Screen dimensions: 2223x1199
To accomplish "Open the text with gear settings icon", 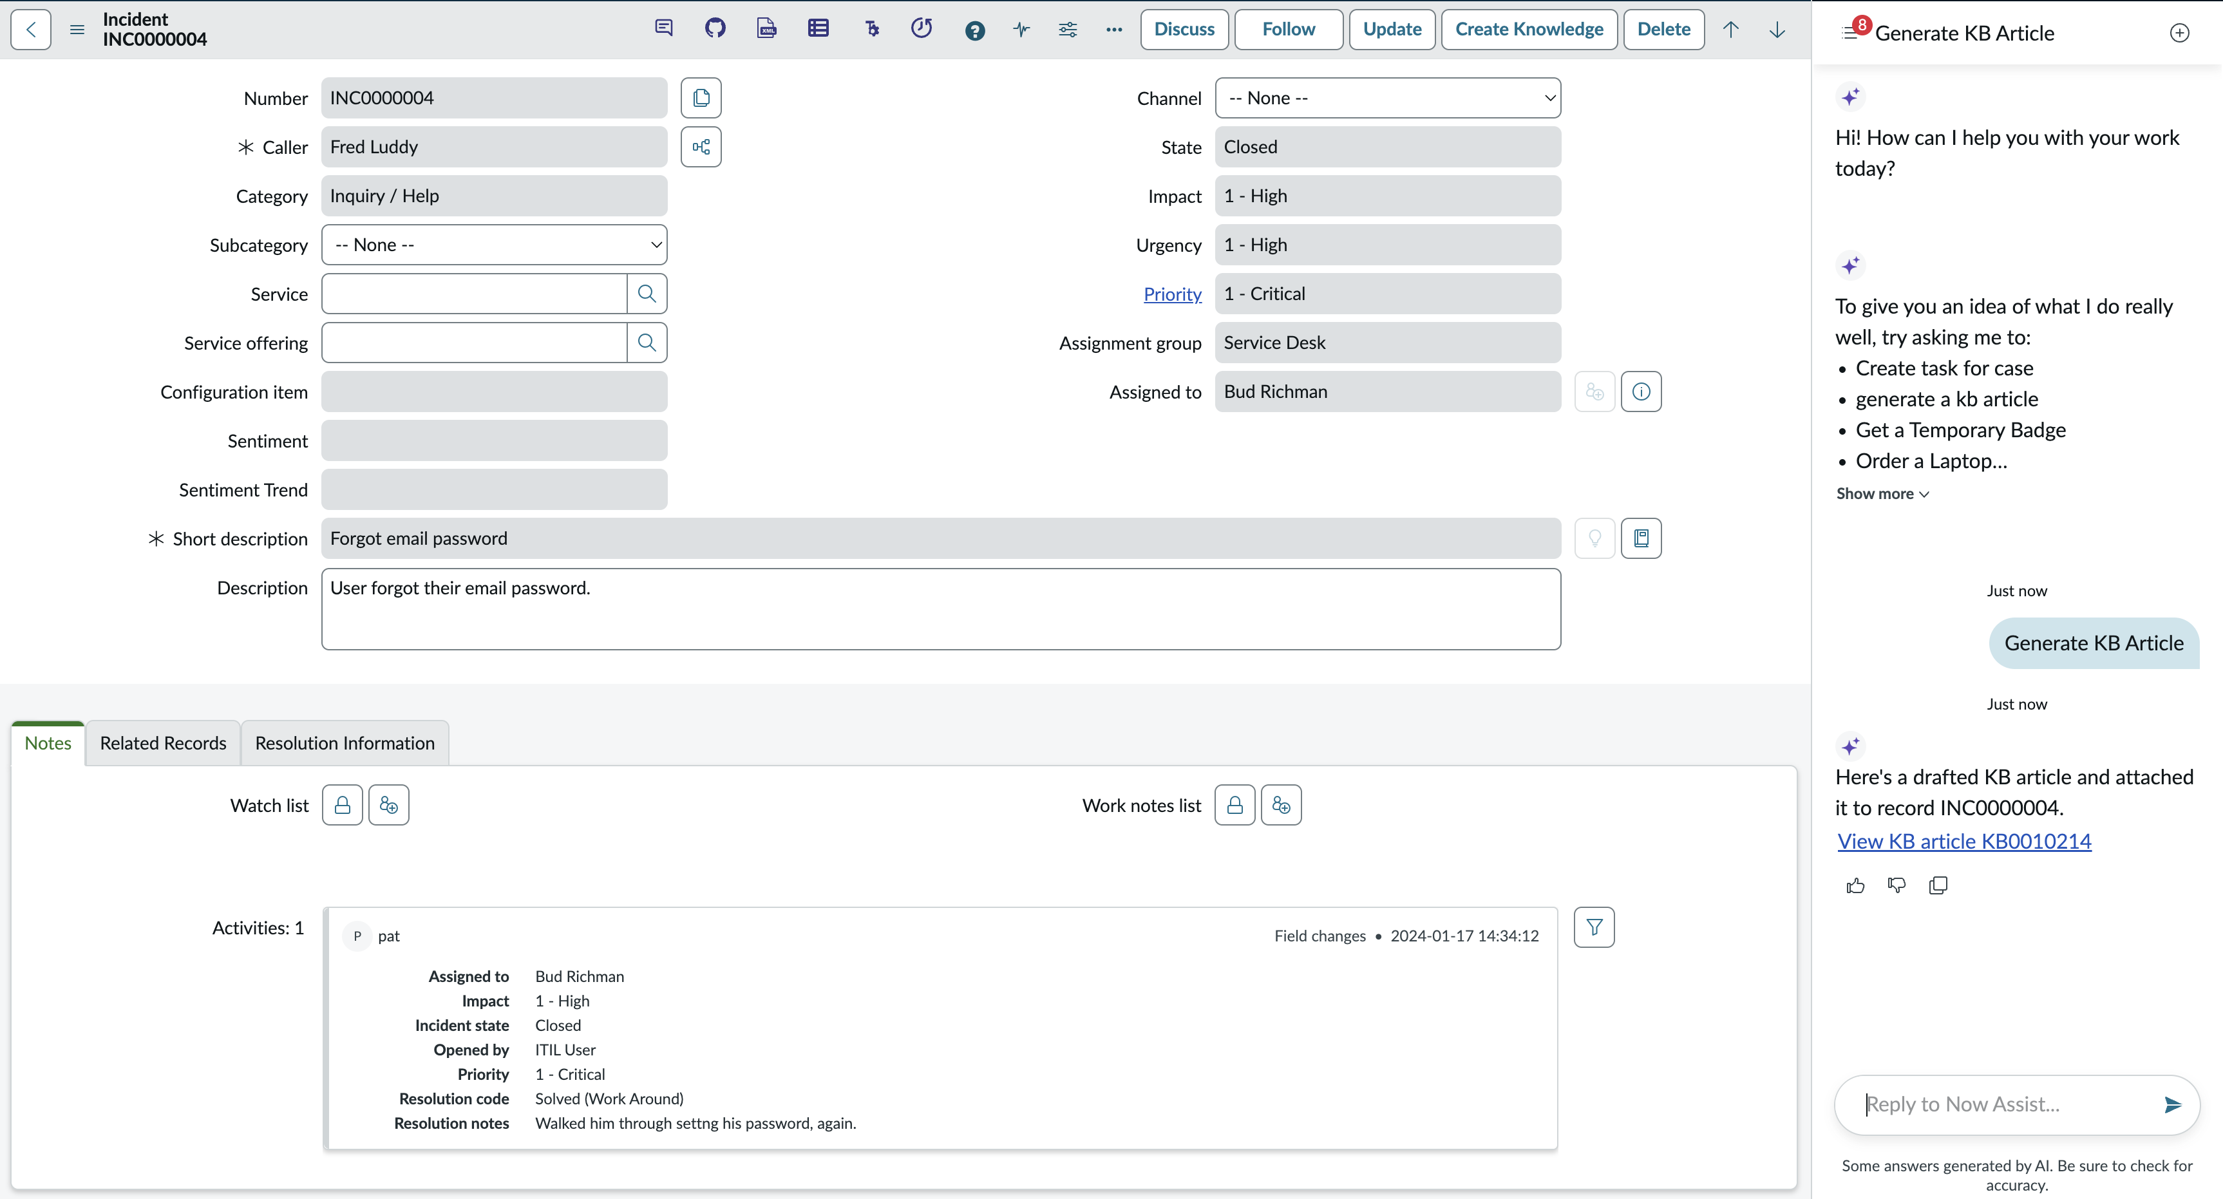I will click(871, 28).
